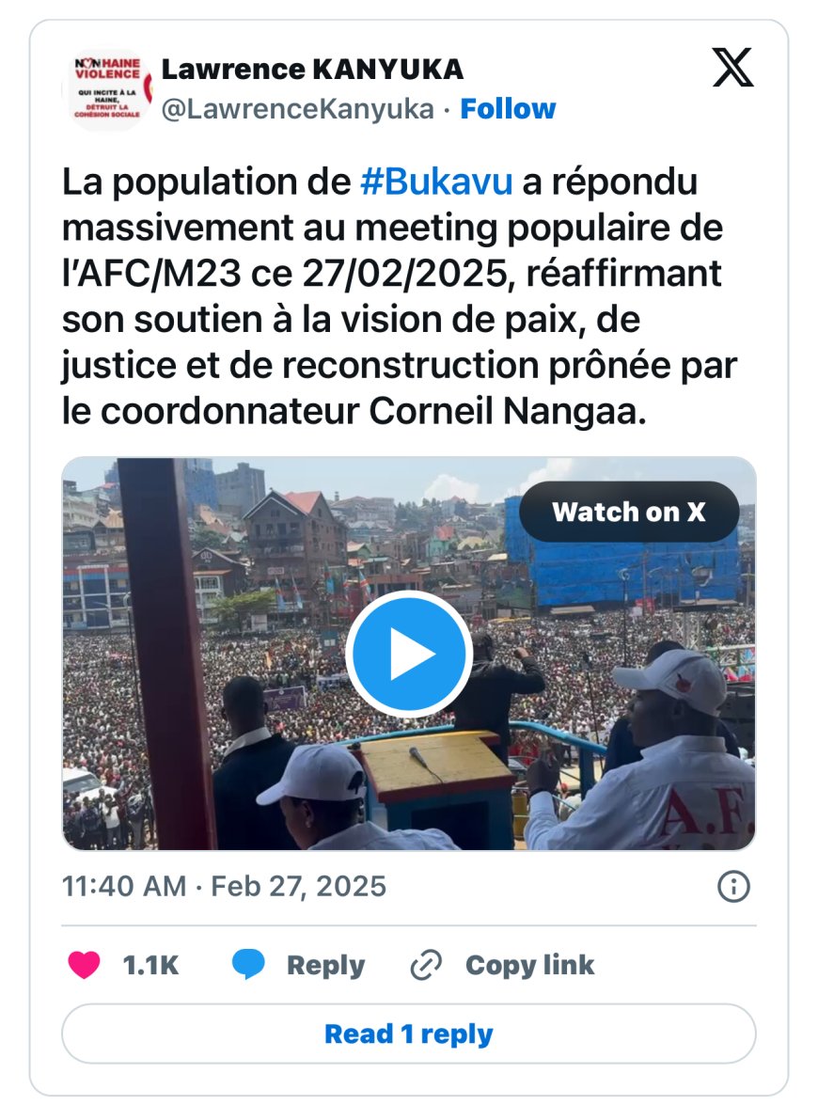This screenshot has width=818, height=1105.
Task: Play the embedded Bukavu meeting video
Action: click(x=409, y=654)
